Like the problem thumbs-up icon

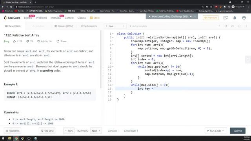click(x=15, y=42)
